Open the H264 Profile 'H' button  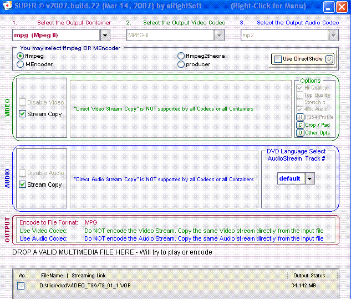coord(300,117)
